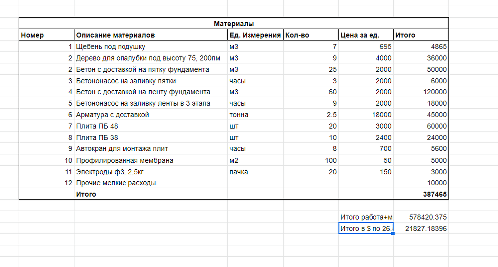Viewport: 498px width, 267px height.
Task: Click the 'Цена за ед.' header cell
Action: tap(366, 35)
